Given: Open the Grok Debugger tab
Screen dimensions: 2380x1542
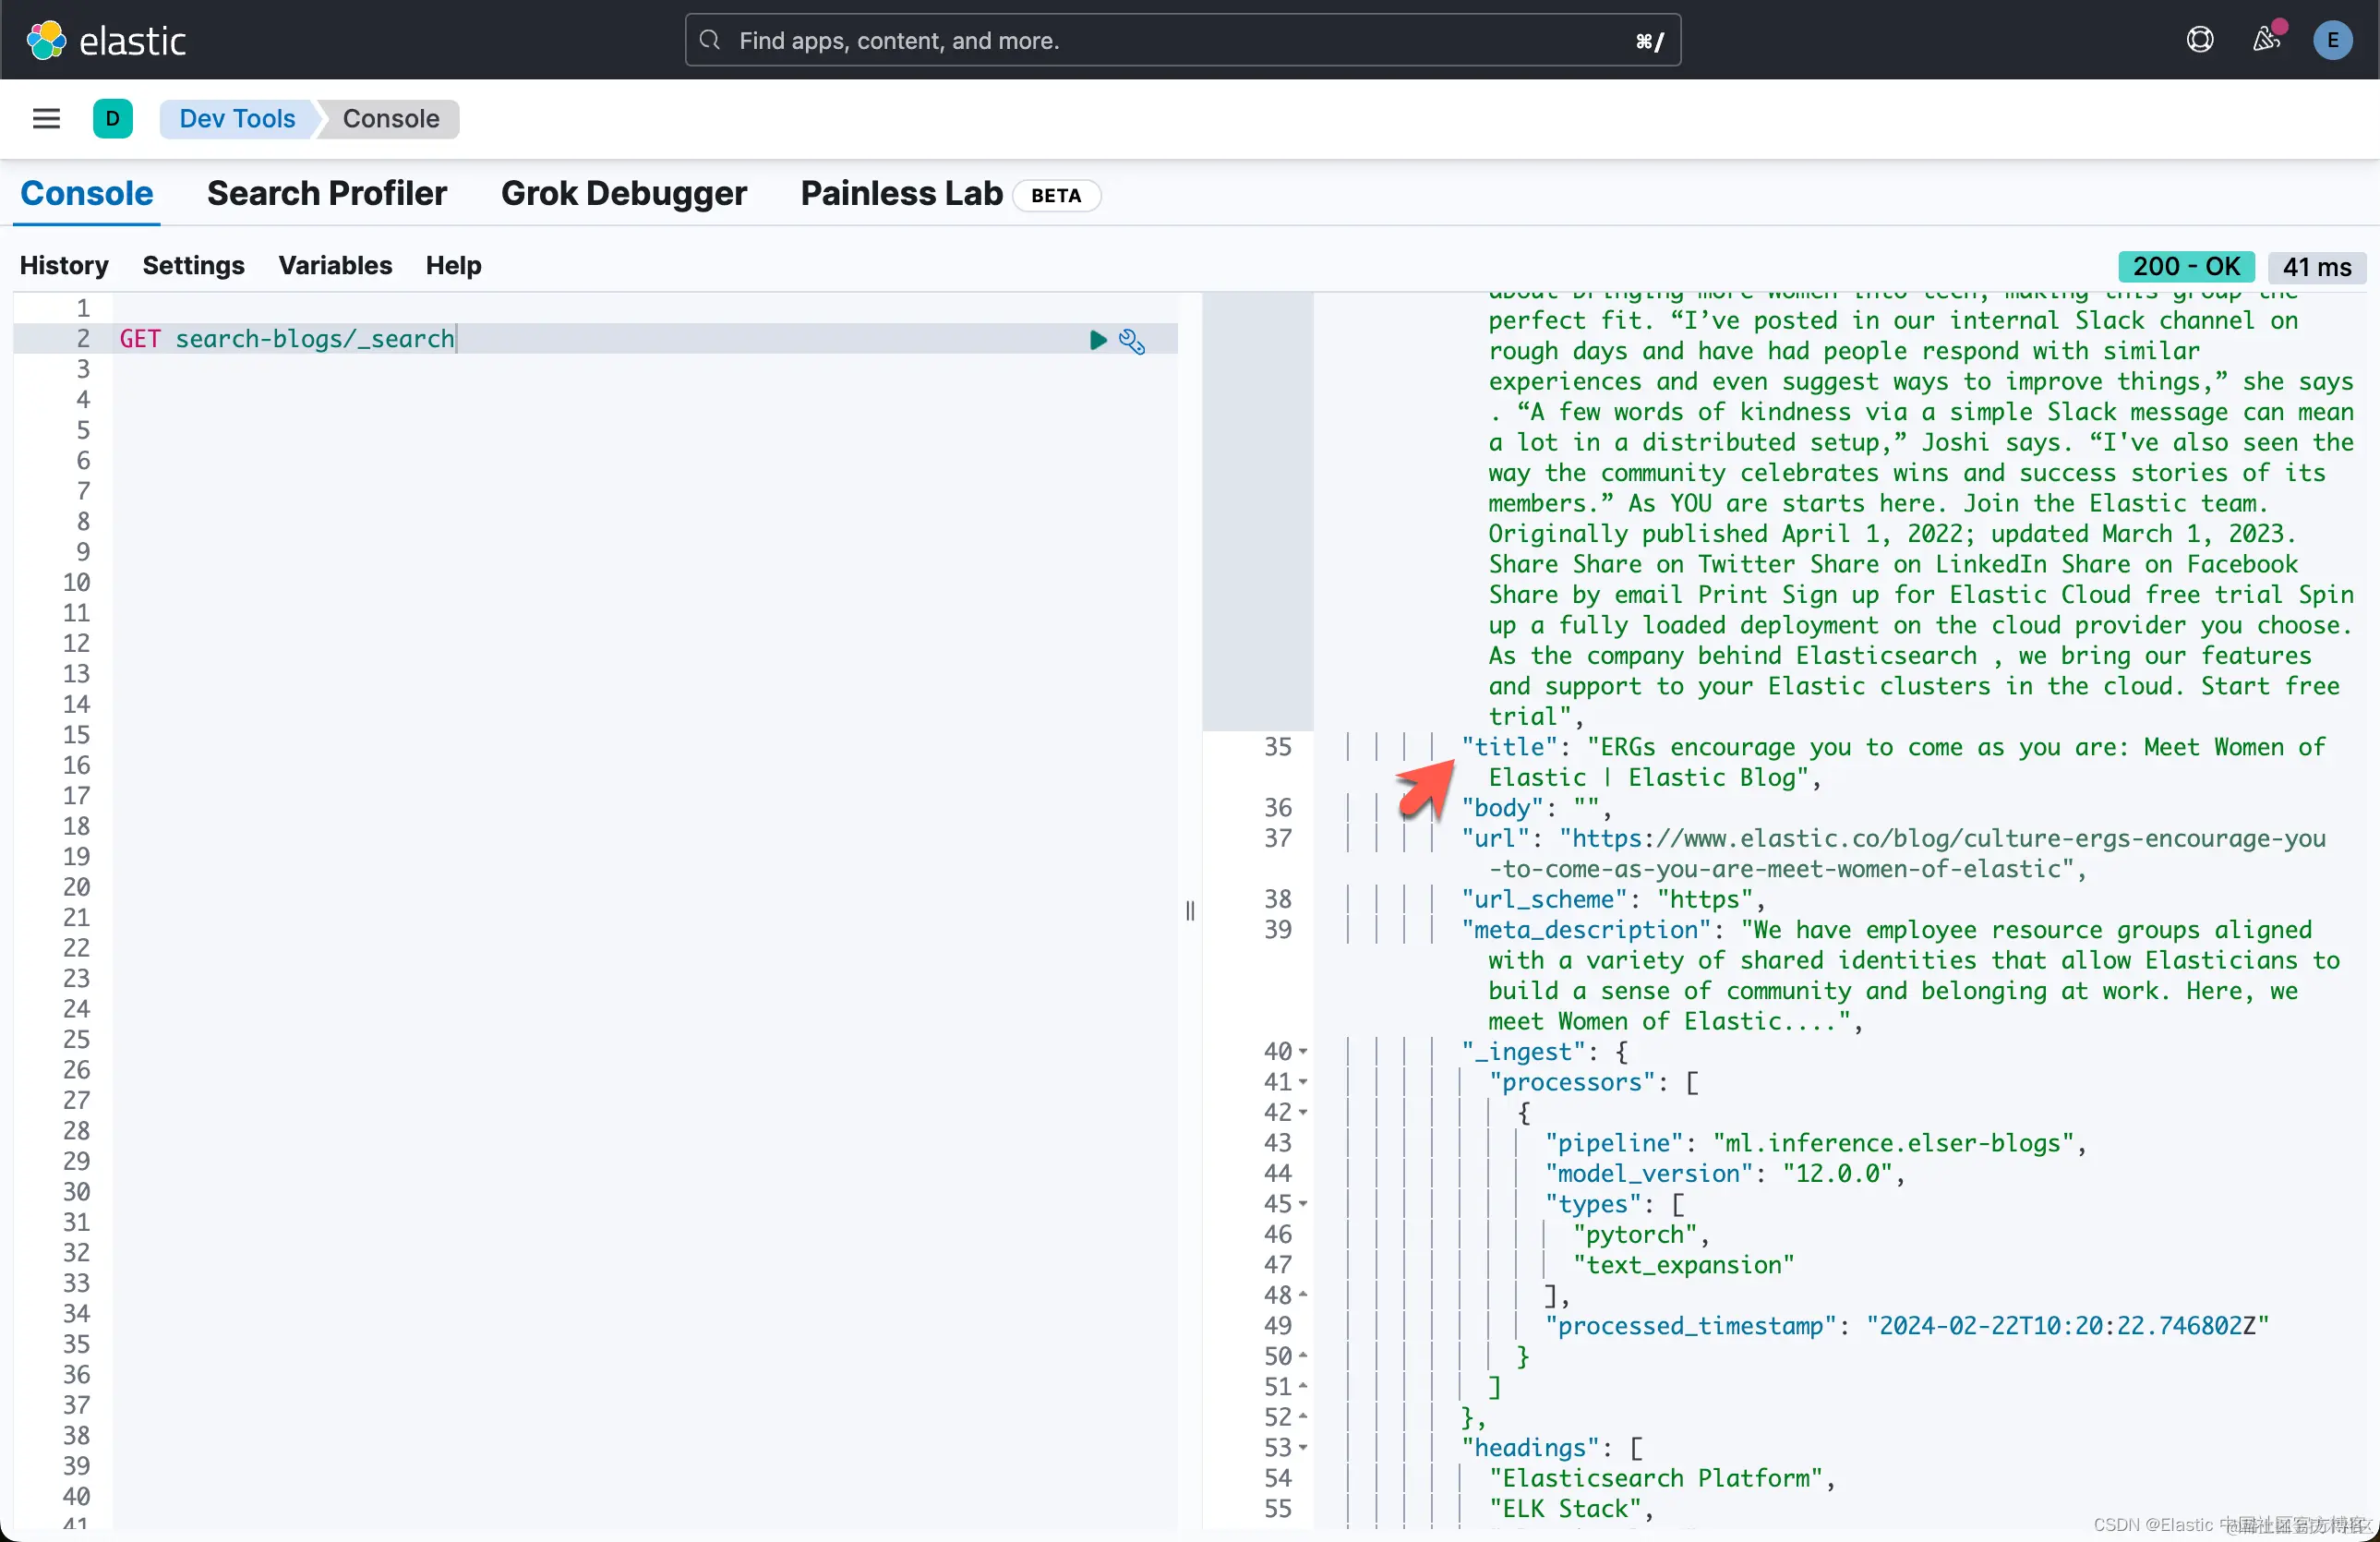Looking at the screenshot, I should tap(623, 193).
